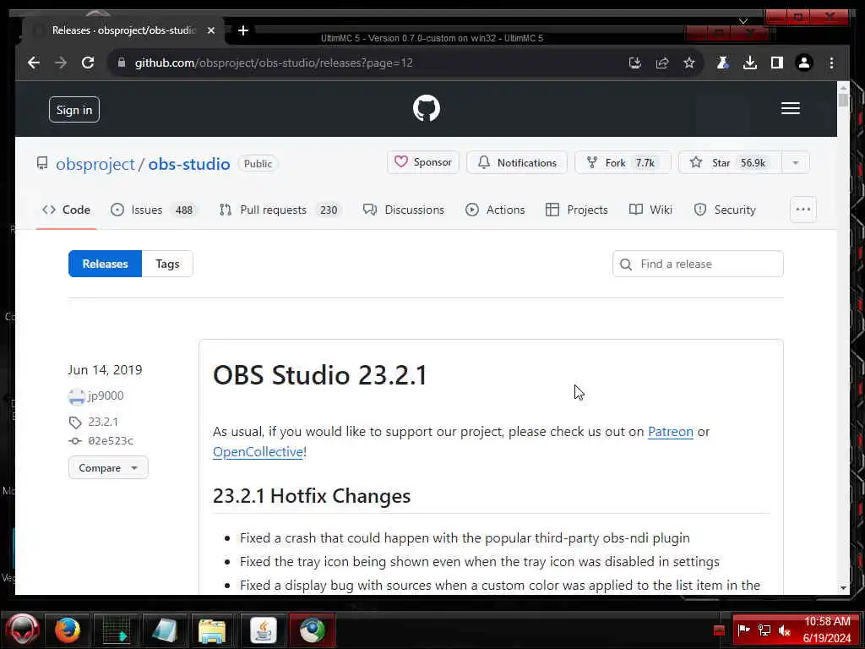Open the Actions tab
The image size is (865, 649).
[495, 210]
